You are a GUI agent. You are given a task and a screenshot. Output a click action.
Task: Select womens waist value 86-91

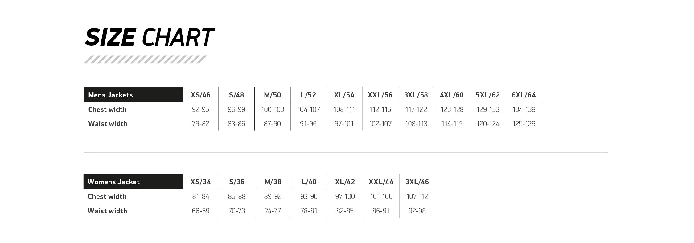click(x=381, y=211)
